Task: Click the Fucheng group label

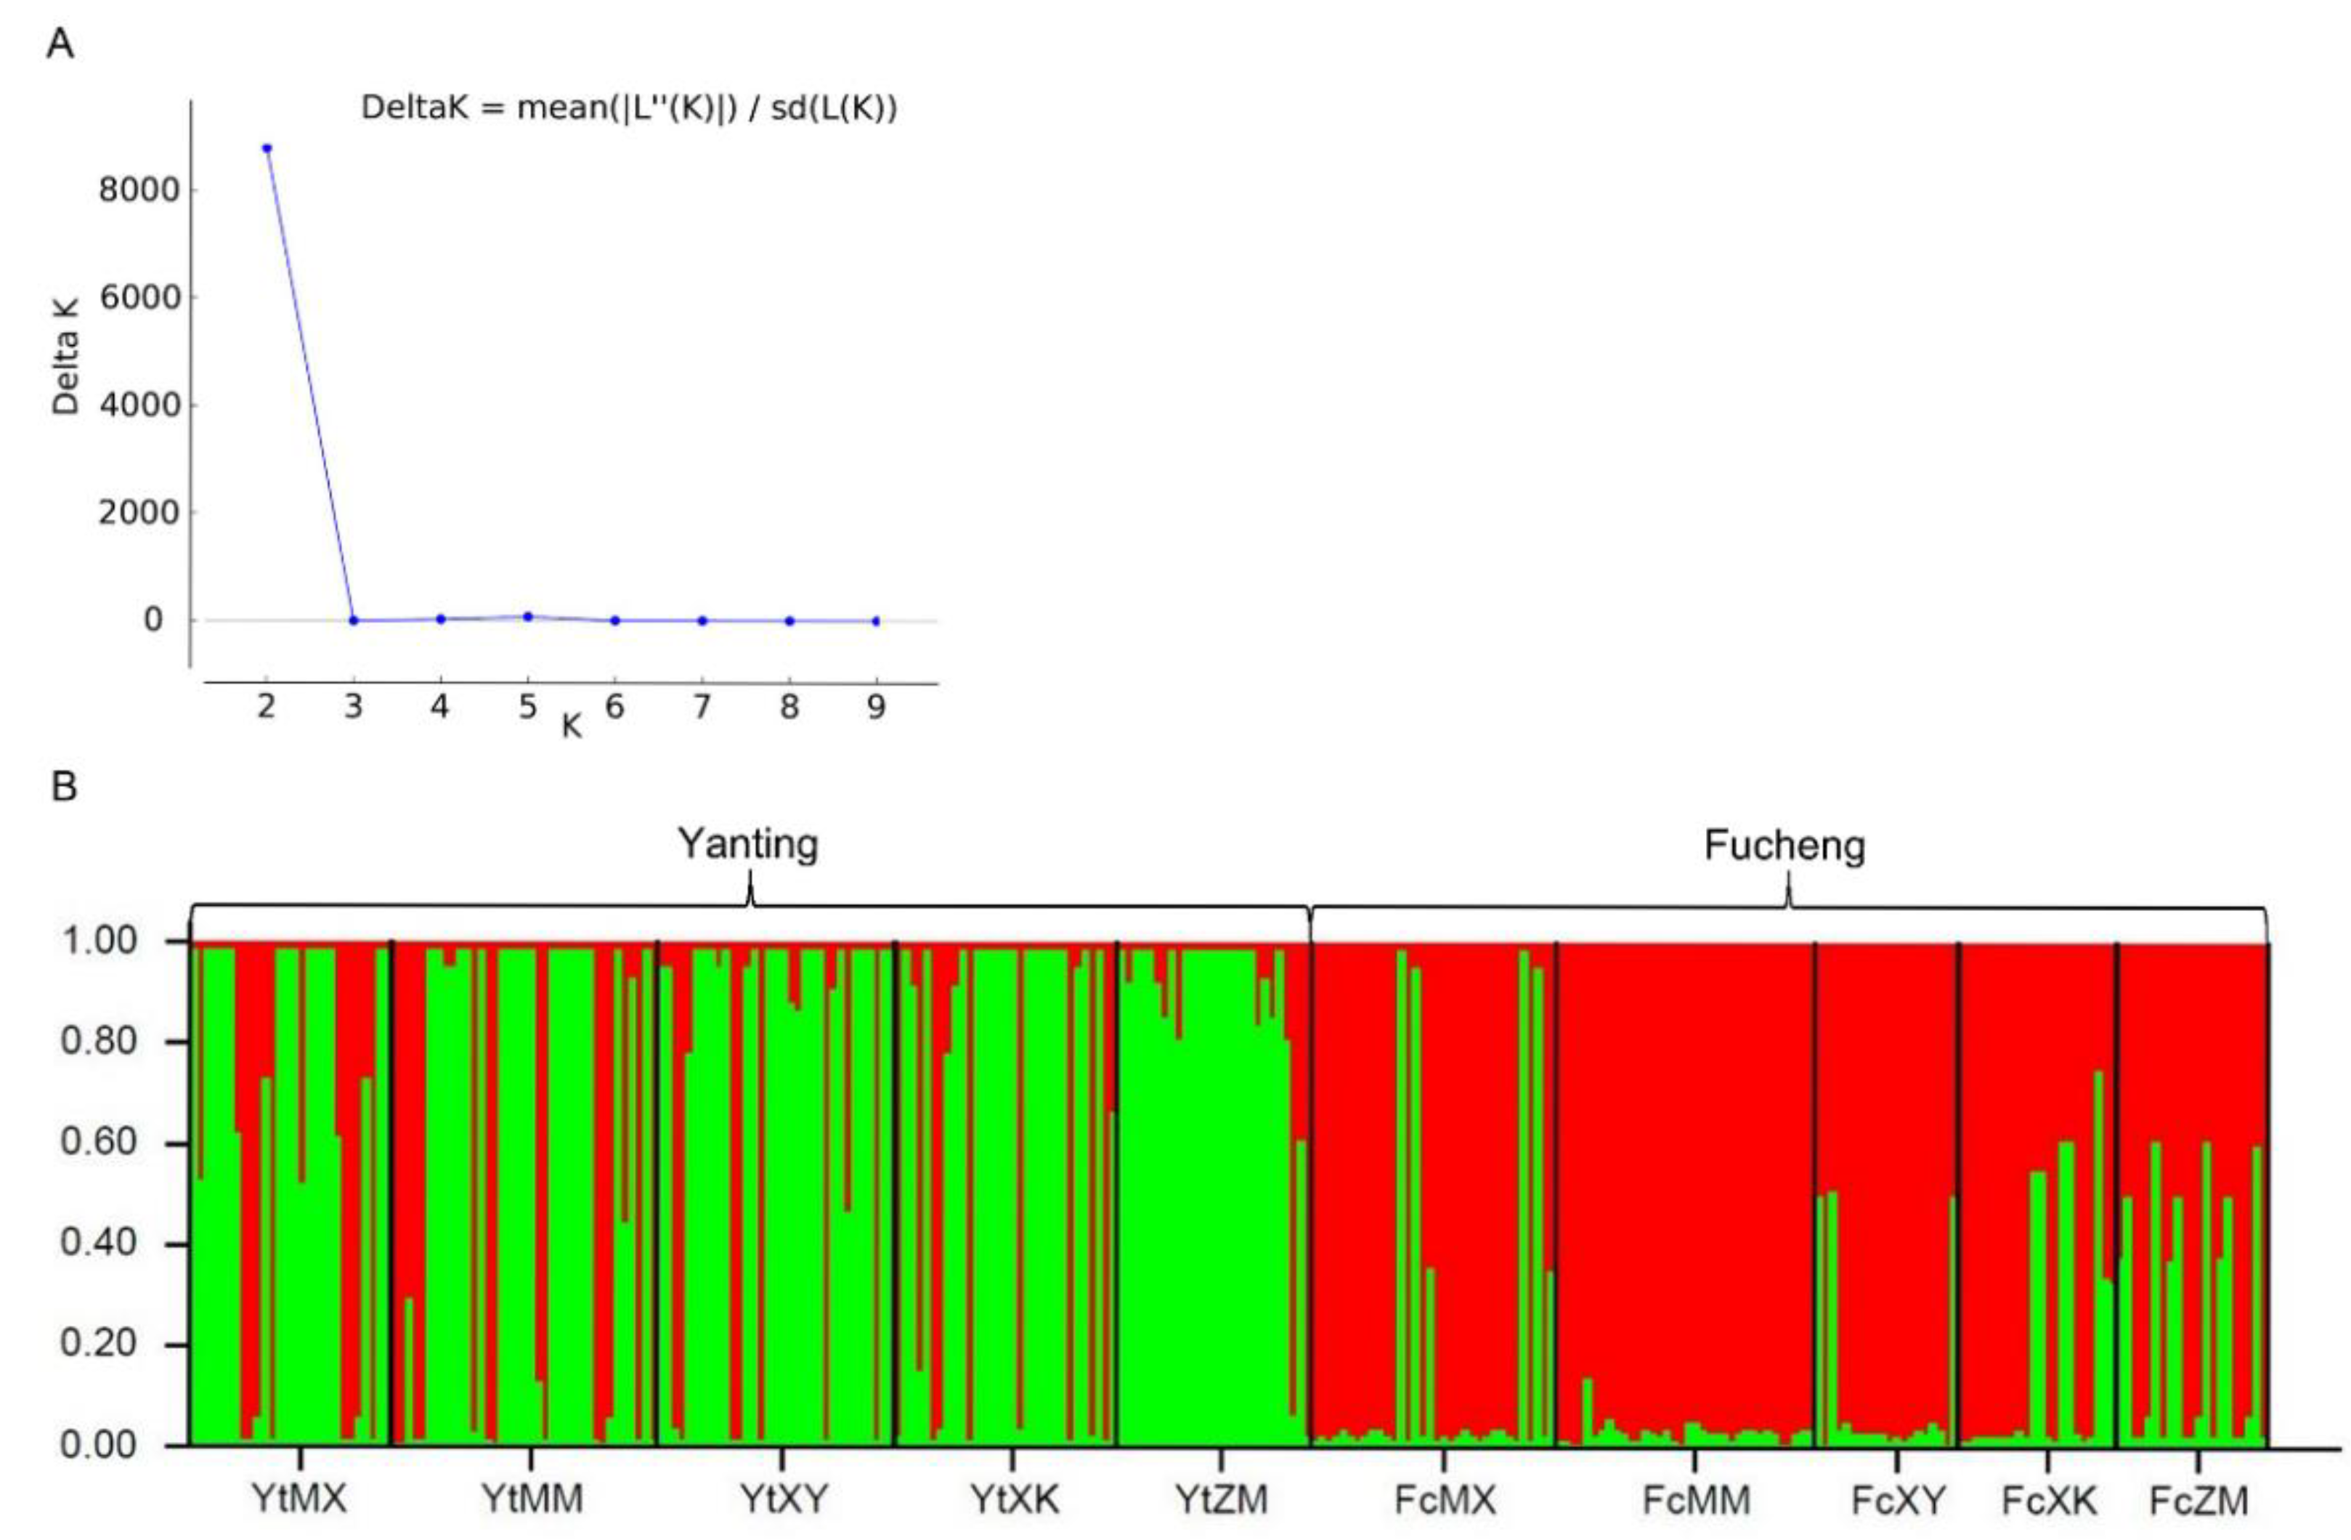Action: [1785, 846]
